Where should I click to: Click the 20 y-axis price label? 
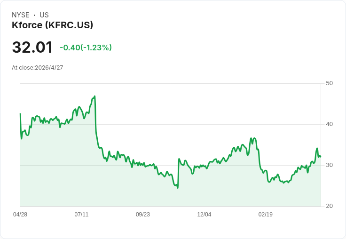point(329,206)
